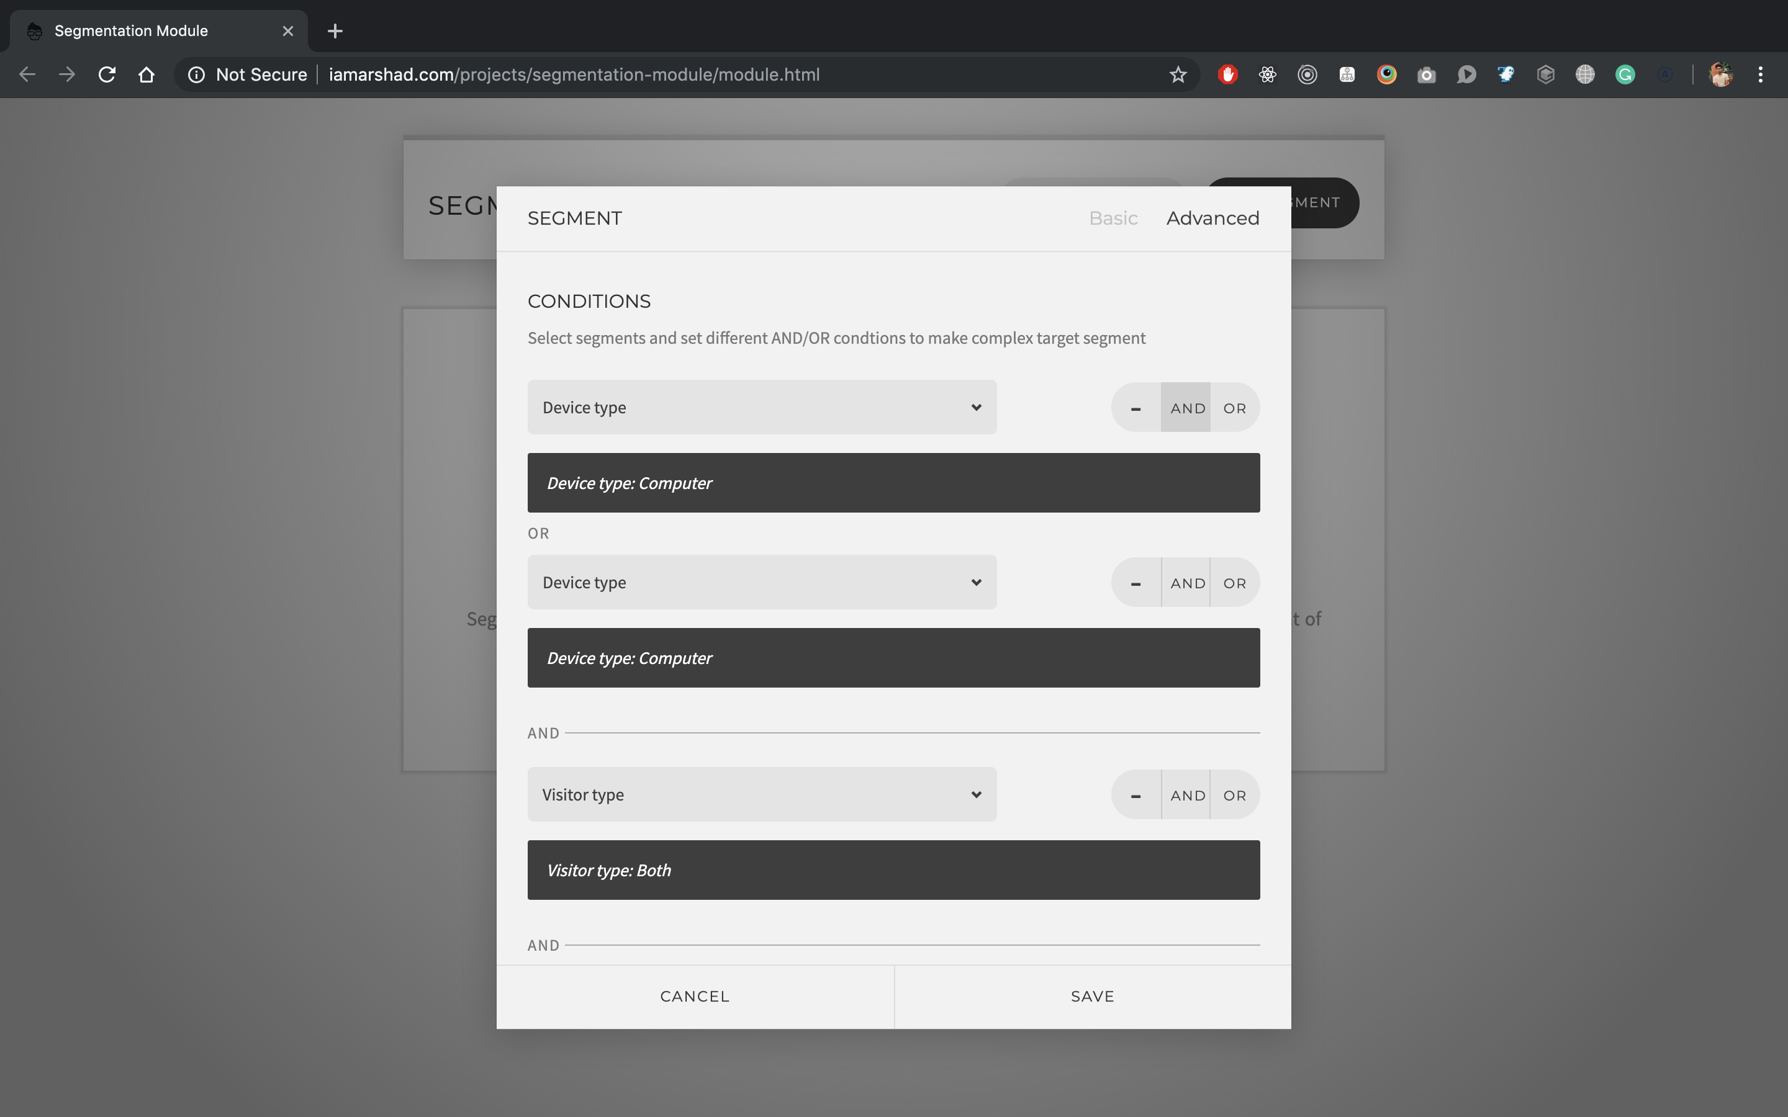The height and width of the screenshot is (1117, 1788).
Task: Open the concentric circles extension
Action: pyautogui.click(x=1307, y=74)
